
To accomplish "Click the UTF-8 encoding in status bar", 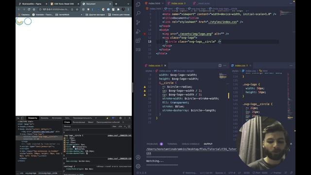I will coord(232,173).
